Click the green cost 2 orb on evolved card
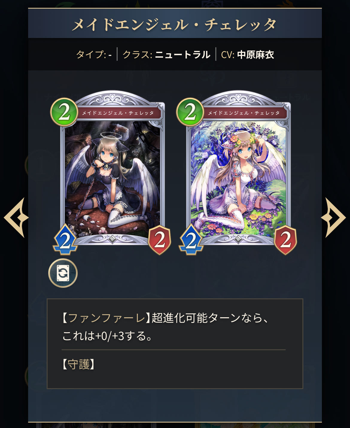 pyautogui.click(x=190, y=112)
